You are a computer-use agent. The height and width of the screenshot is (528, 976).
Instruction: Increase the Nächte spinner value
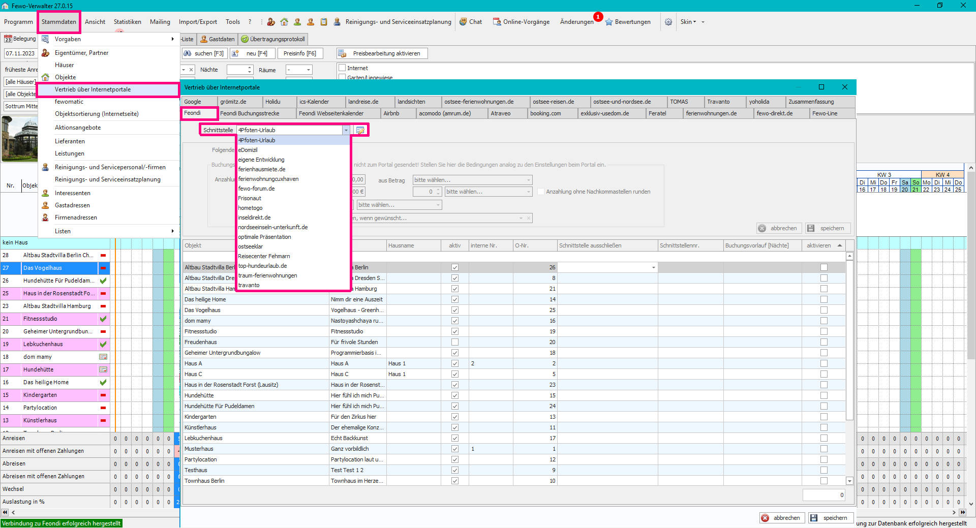coord(250,68)
